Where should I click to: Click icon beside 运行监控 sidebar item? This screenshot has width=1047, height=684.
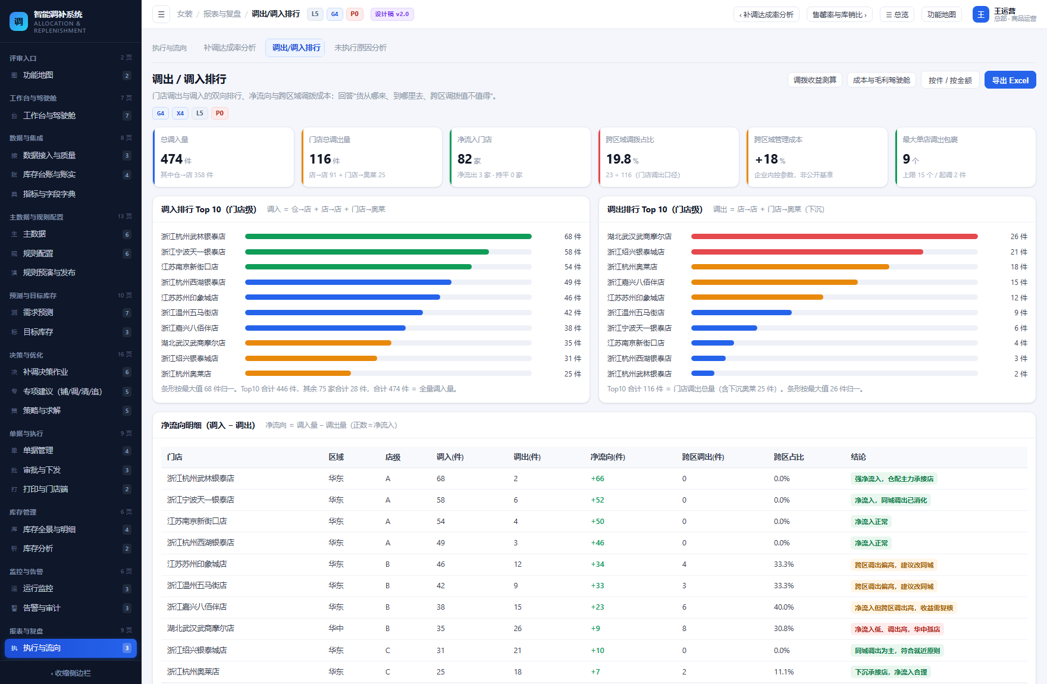click(14, 589)
